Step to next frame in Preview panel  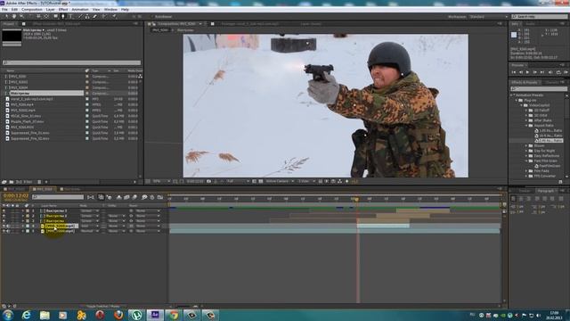534,72
